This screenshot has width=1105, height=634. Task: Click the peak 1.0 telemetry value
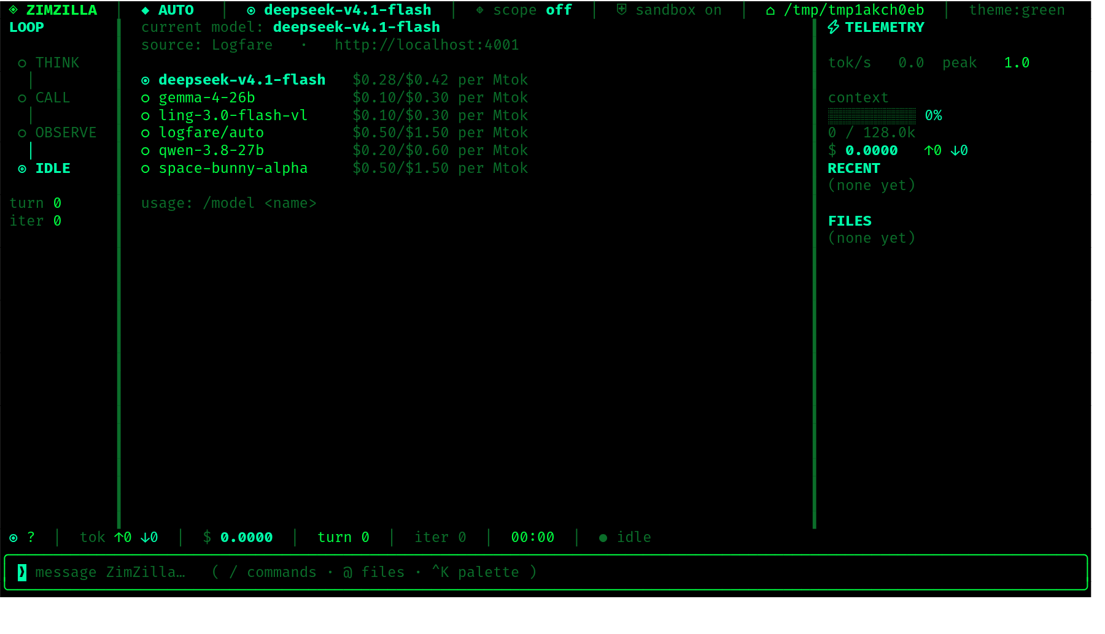point(986,63)
